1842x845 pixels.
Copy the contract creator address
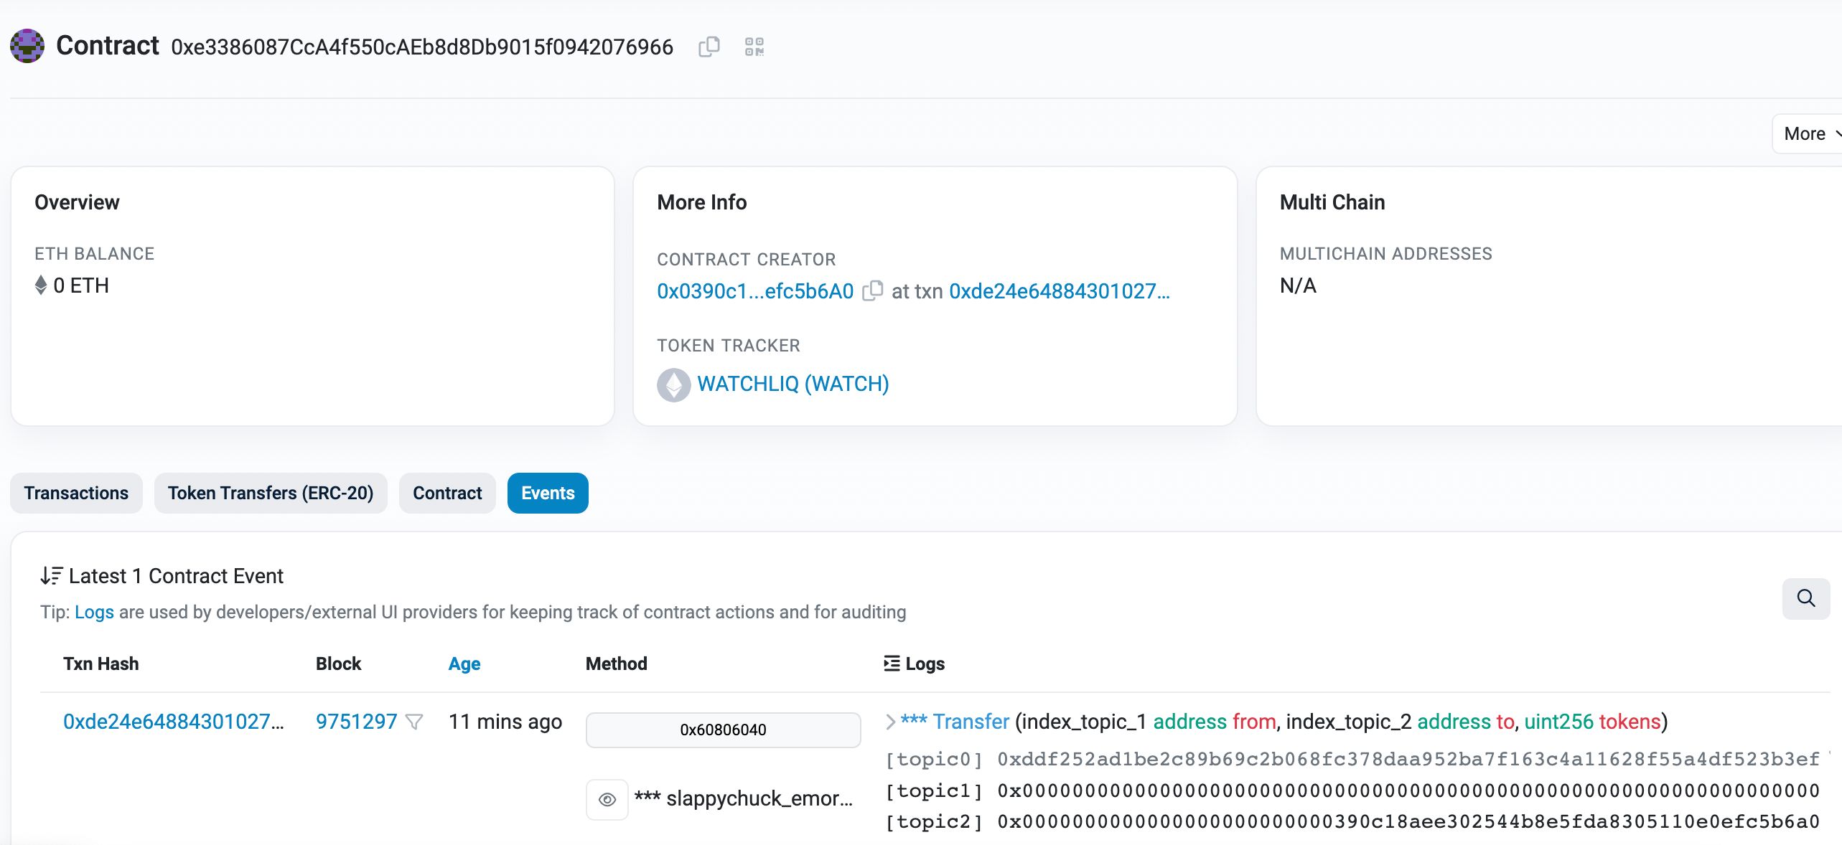(872, 291)
